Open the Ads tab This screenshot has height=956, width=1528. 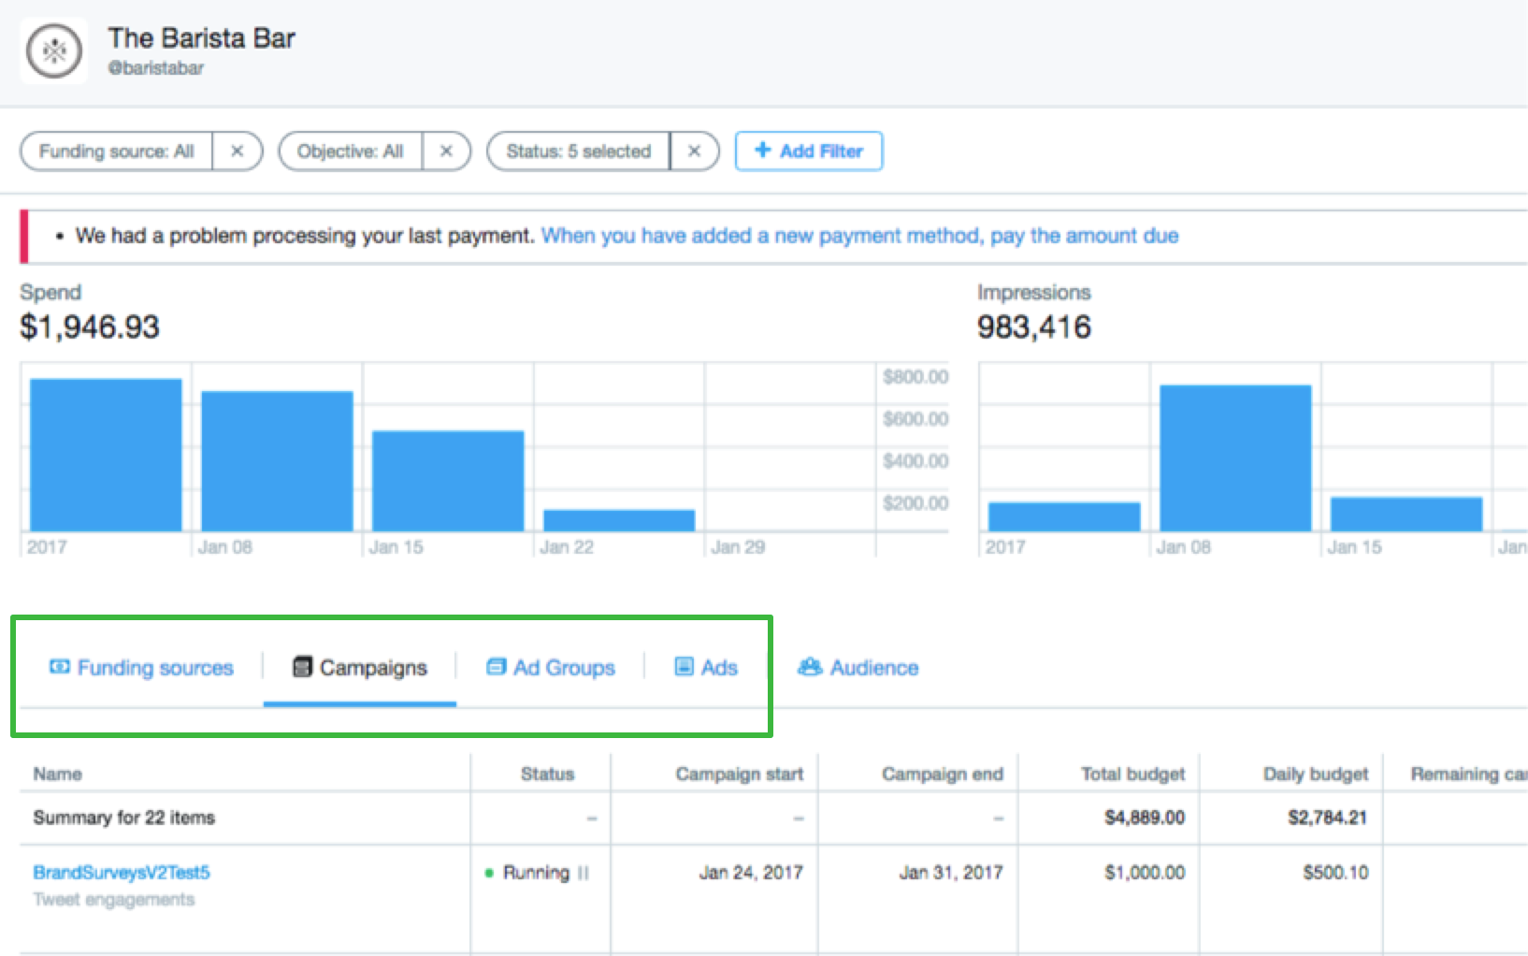click(x=706, y=668)
